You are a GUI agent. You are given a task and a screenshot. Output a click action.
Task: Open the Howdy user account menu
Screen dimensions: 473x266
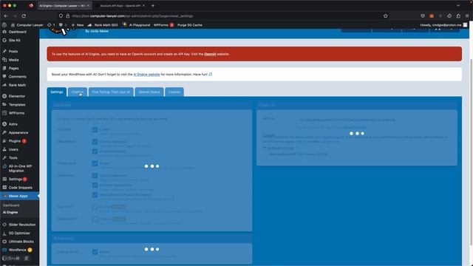(x=445, y=25)
